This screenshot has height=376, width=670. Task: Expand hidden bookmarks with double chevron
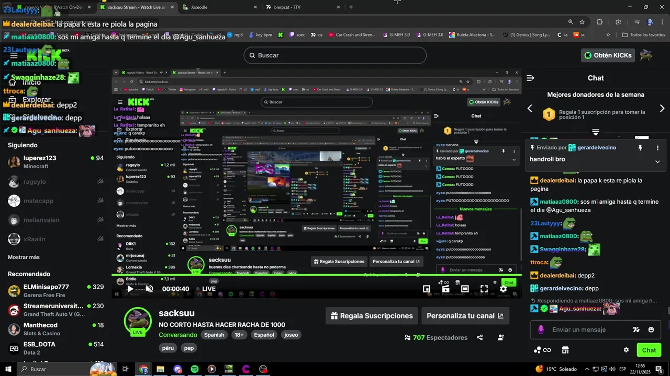pos(608,35)
